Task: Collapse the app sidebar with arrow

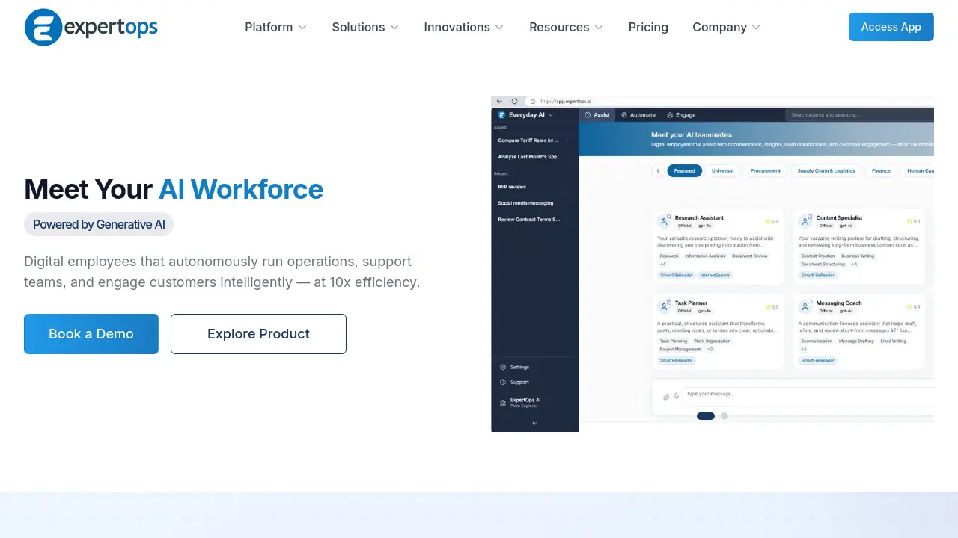Action: 534,424
